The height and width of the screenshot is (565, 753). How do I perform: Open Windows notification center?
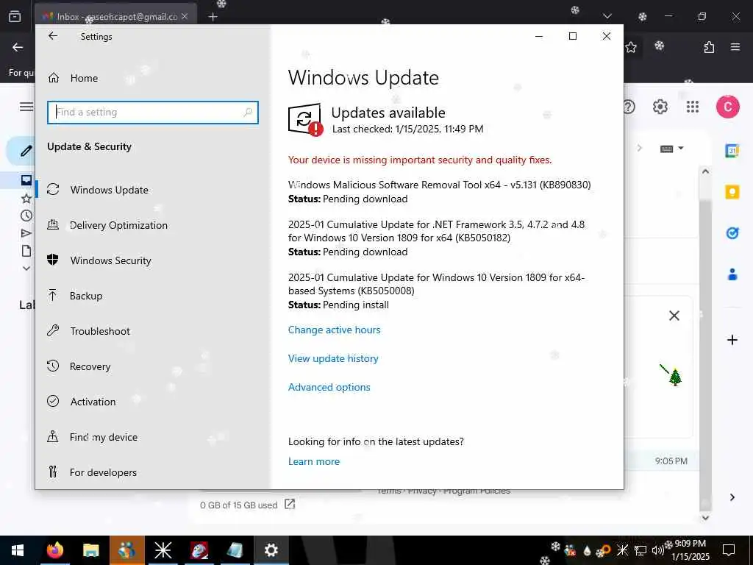(x=729, y=550)
